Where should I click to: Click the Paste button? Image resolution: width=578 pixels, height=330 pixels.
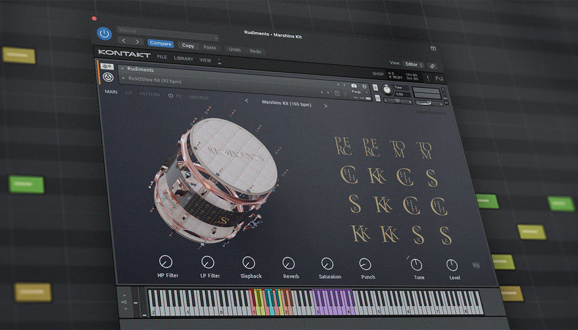click(210, 47)
